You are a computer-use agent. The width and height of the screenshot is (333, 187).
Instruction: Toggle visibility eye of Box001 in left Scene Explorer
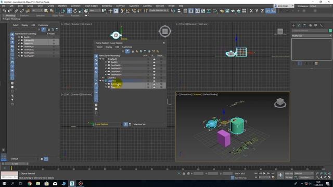[19, 37]
